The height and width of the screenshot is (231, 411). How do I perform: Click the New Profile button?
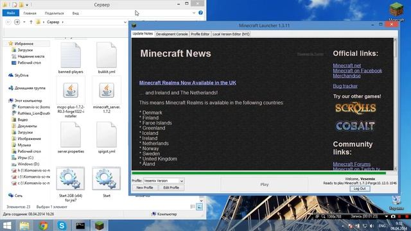(x=144, y=187)
